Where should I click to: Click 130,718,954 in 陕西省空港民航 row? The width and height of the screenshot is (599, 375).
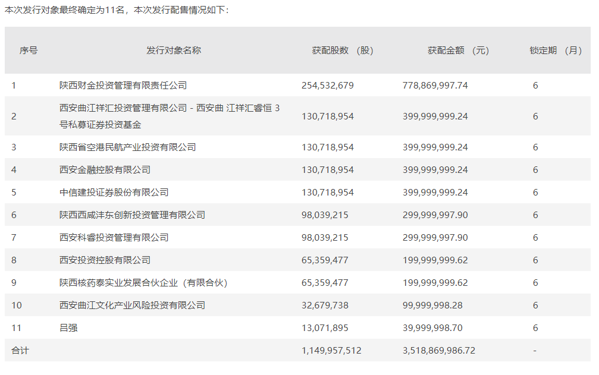coord(328,147)
